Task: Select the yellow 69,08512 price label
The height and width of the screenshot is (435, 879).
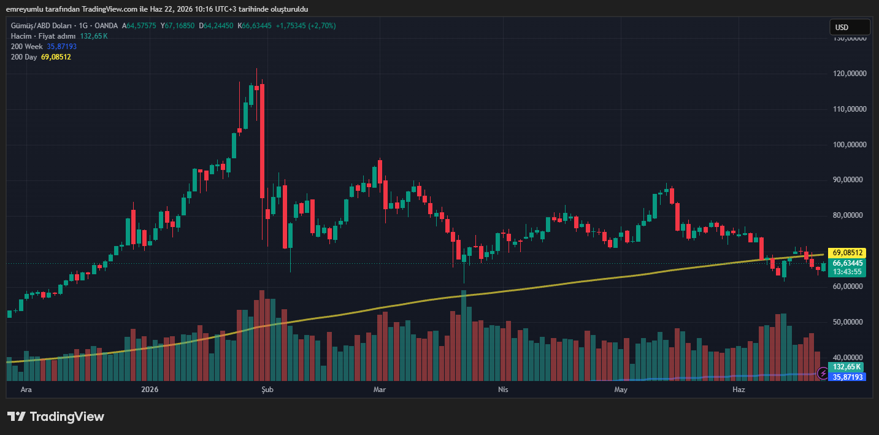Action: tap(847, 252)
